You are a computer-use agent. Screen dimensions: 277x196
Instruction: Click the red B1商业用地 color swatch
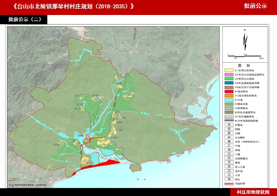[229, 91]
